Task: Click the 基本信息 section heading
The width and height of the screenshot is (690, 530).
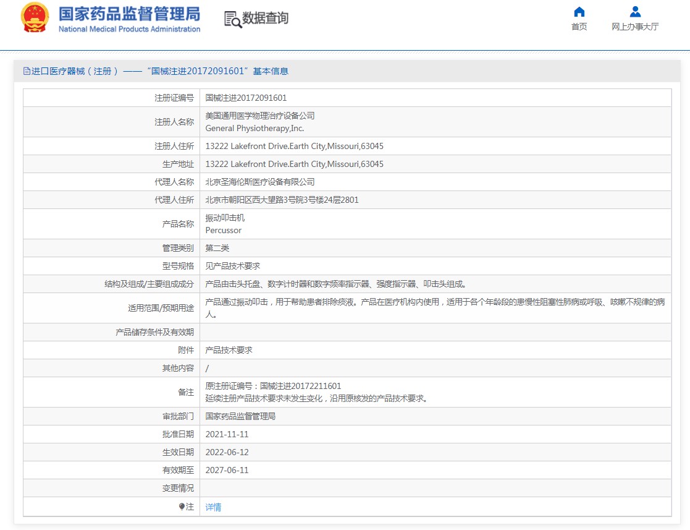Action: click(271, 71)
